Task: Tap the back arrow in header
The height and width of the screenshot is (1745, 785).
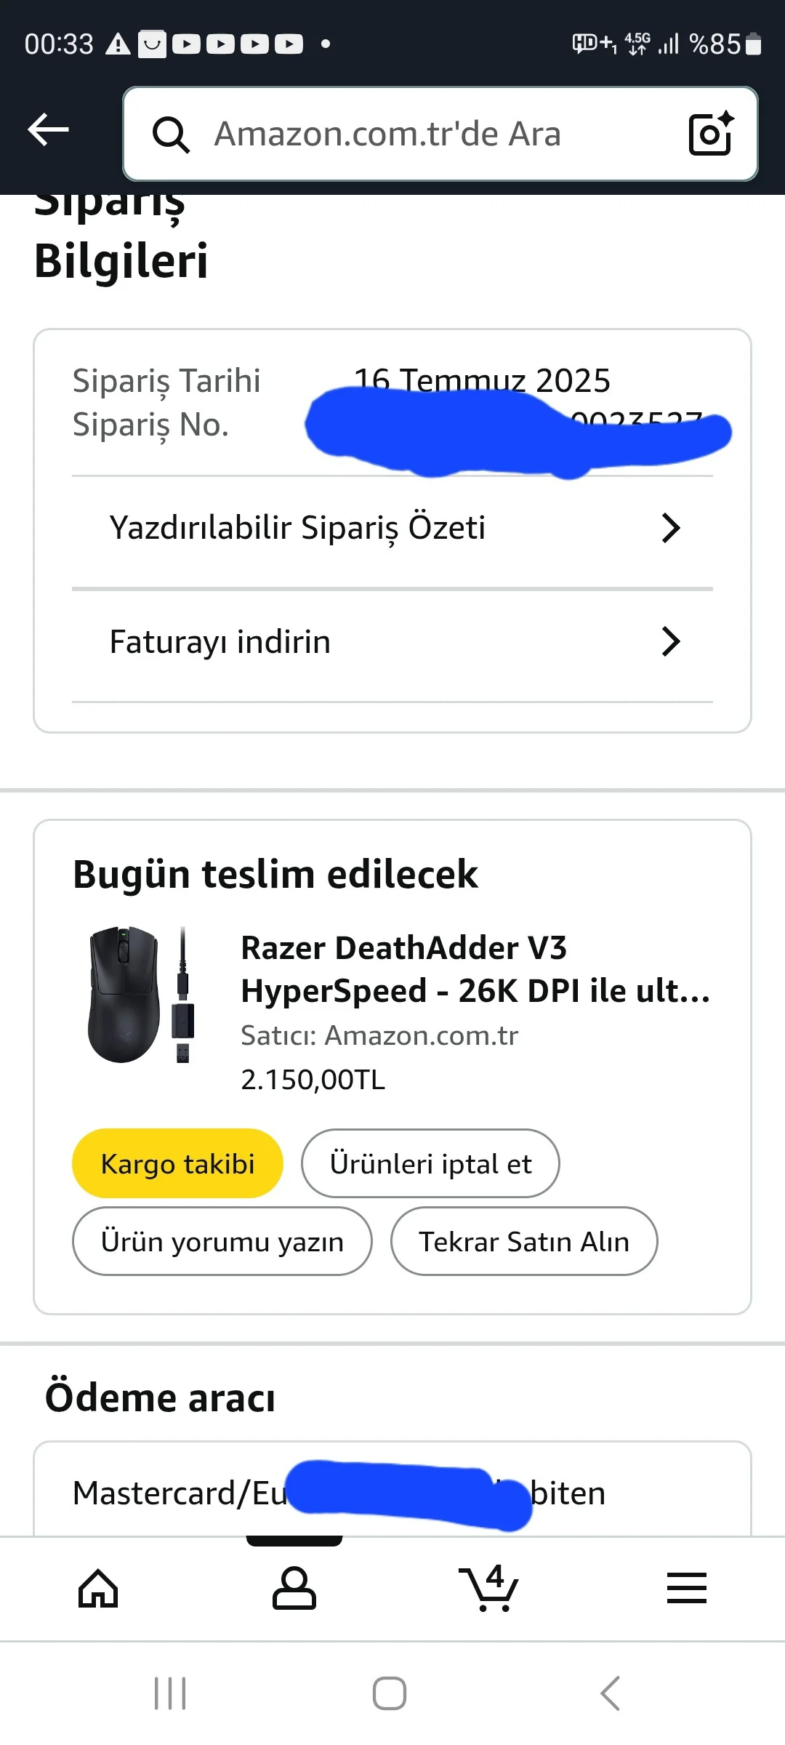Action: point(49,131)
